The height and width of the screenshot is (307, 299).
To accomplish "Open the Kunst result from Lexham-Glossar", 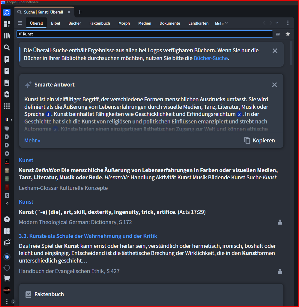I will [x=26, y=160].
